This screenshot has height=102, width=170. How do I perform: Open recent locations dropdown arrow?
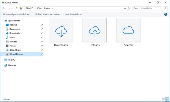coord(13,8)
